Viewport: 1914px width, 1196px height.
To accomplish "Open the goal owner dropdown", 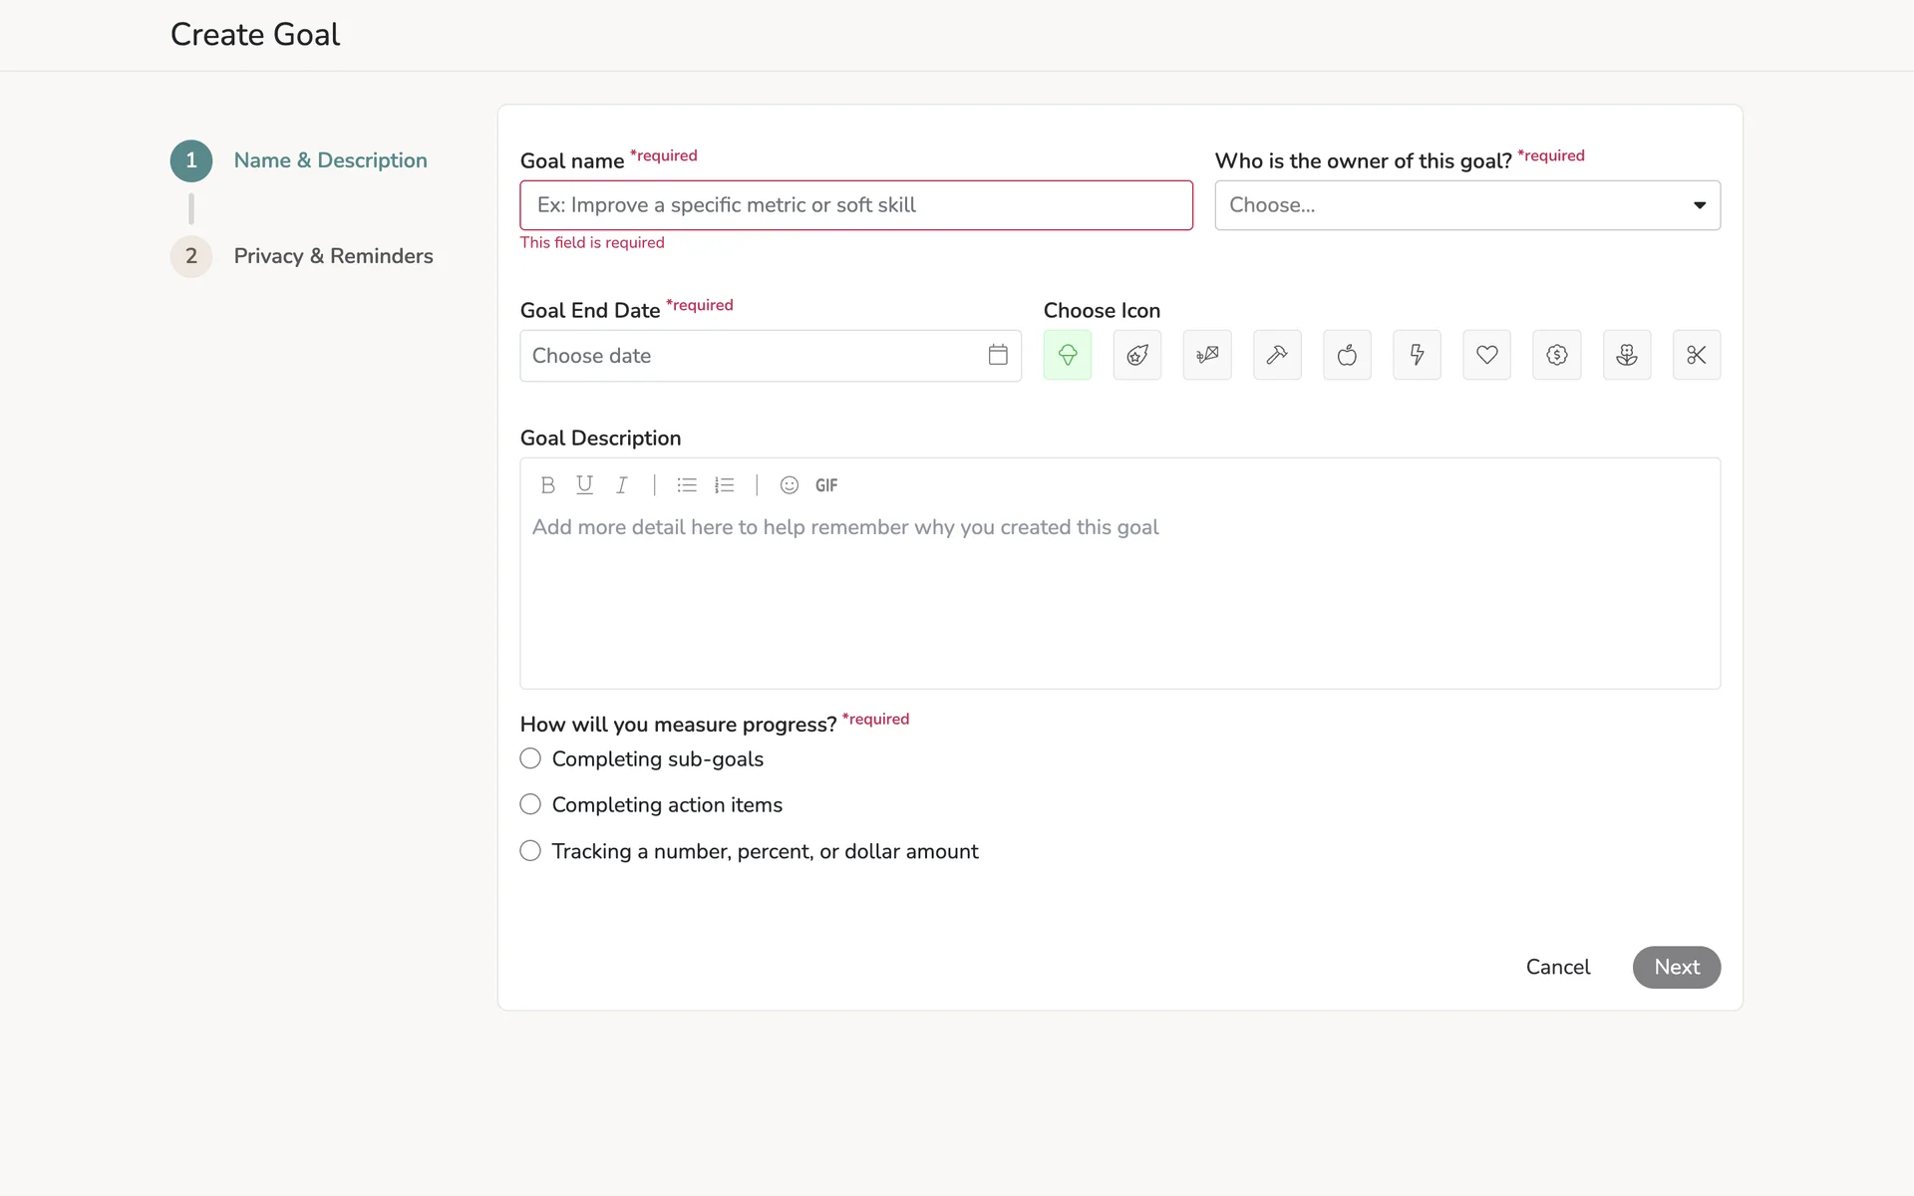I will [1466, 205].
